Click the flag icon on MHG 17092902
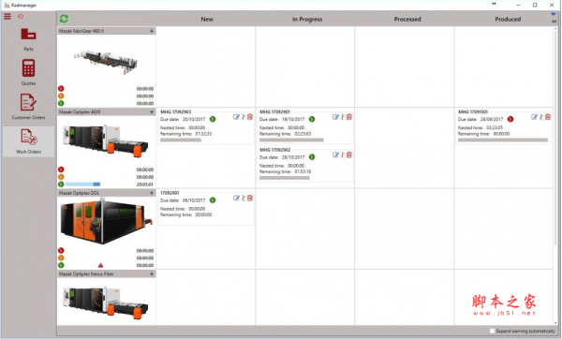Screen dimensions: 562x339 (x=343, y=155)
